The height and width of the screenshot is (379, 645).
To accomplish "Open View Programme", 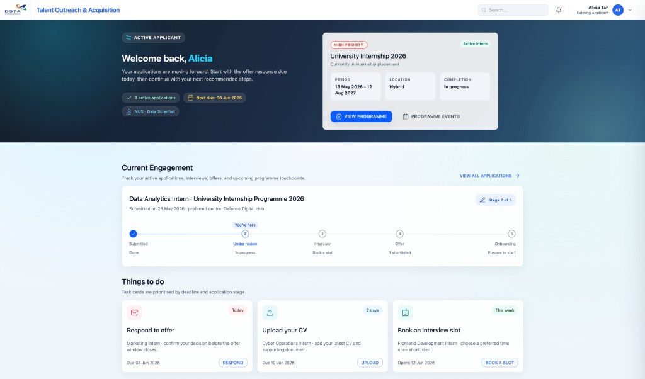I will (361, 116).
